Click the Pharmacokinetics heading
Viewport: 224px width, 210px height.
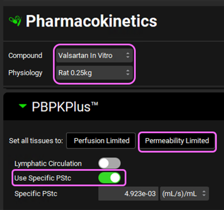point(91,21)
